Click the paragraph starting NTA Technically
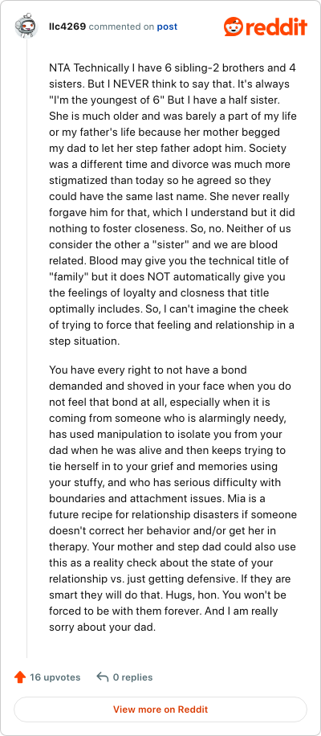 click(x=173, y=204)
